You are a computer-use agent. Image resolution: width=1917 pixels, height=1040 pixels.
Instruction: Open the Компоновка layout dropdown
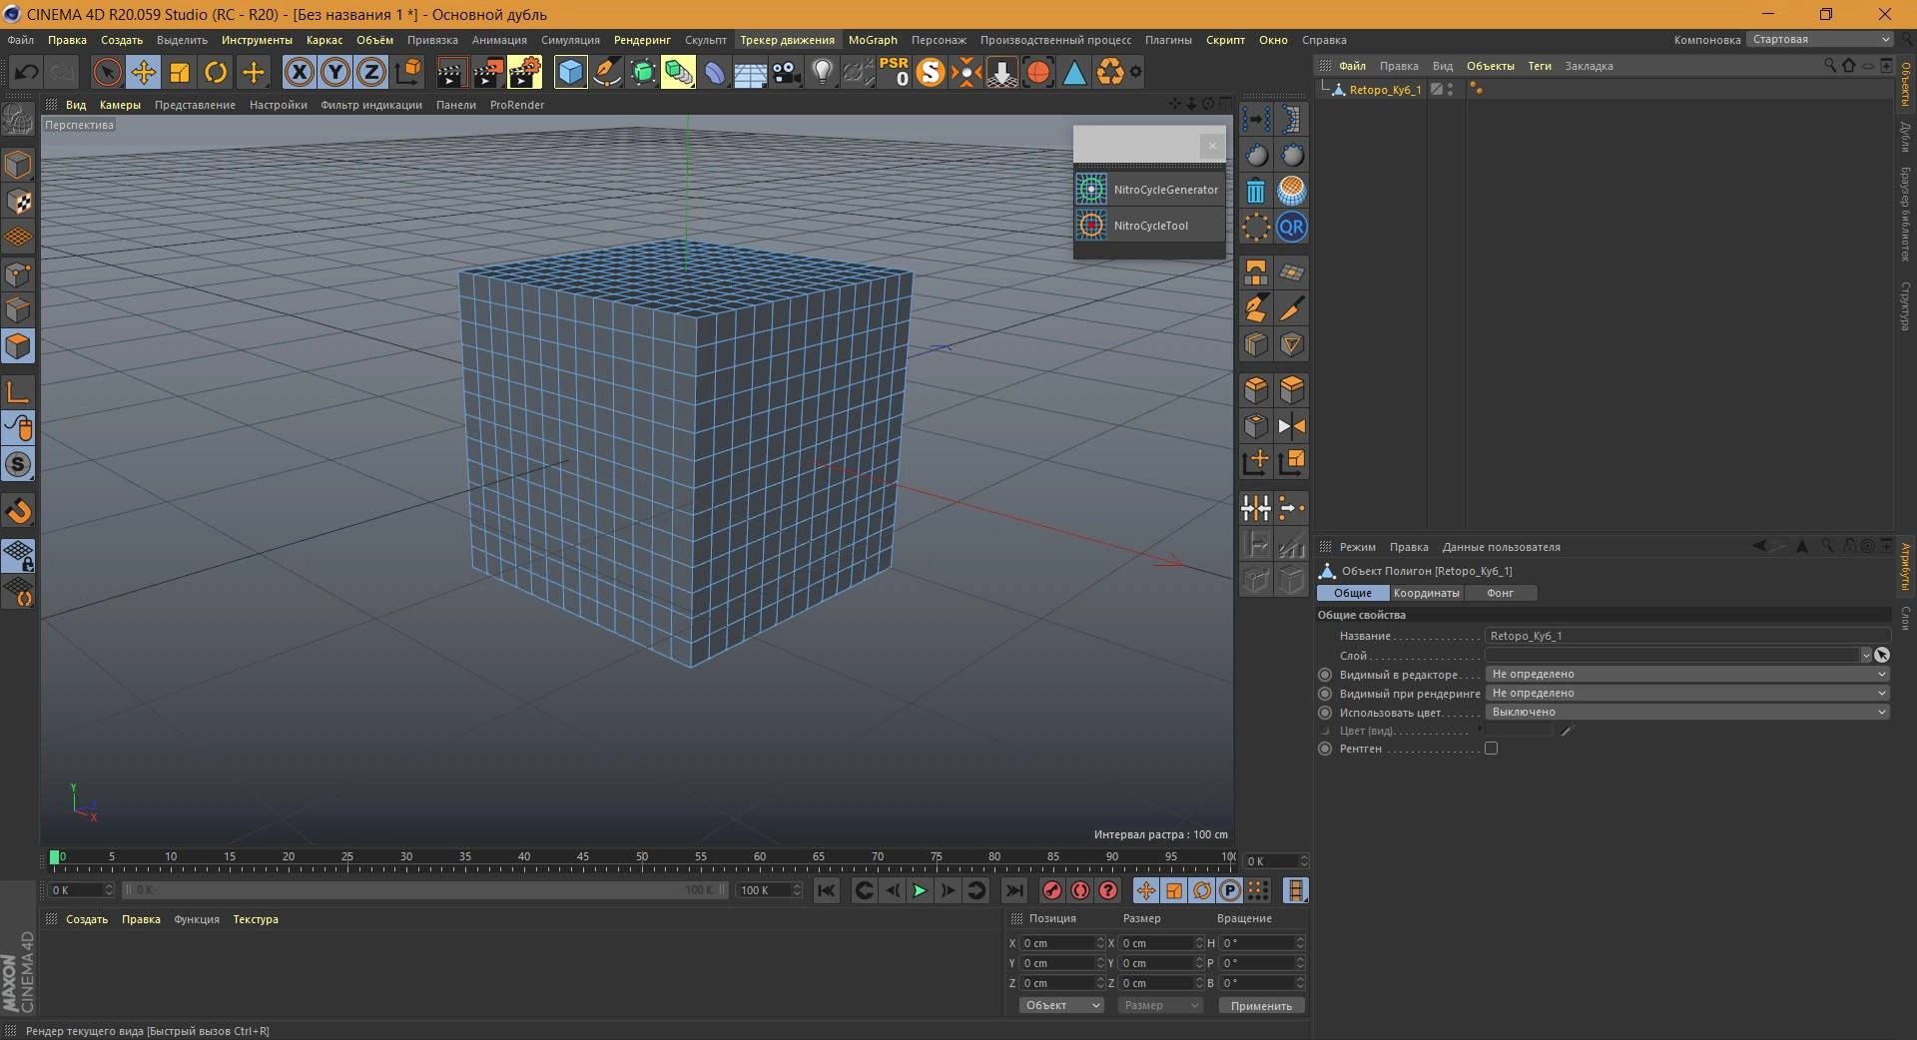tap(1819, 40)
